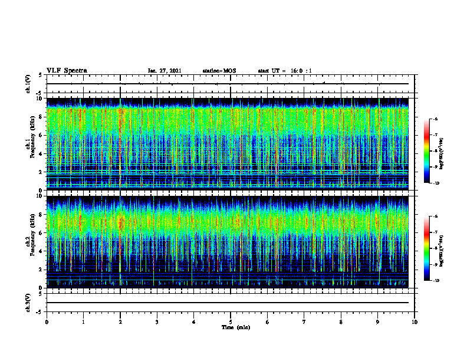Click time tick label "7" on bottom axis
467x361 pixels.
(x=304, y=322)
